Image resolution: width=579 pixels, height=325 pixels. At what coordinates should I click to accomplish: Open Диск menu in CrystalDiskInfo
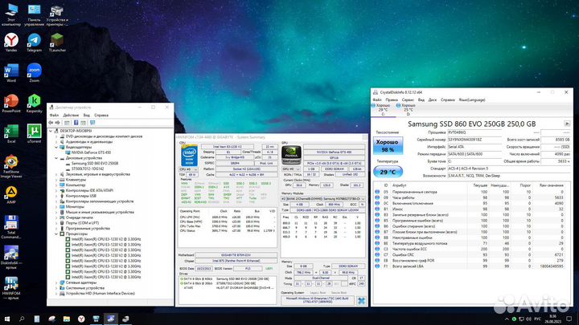click(x=433, y=100)
